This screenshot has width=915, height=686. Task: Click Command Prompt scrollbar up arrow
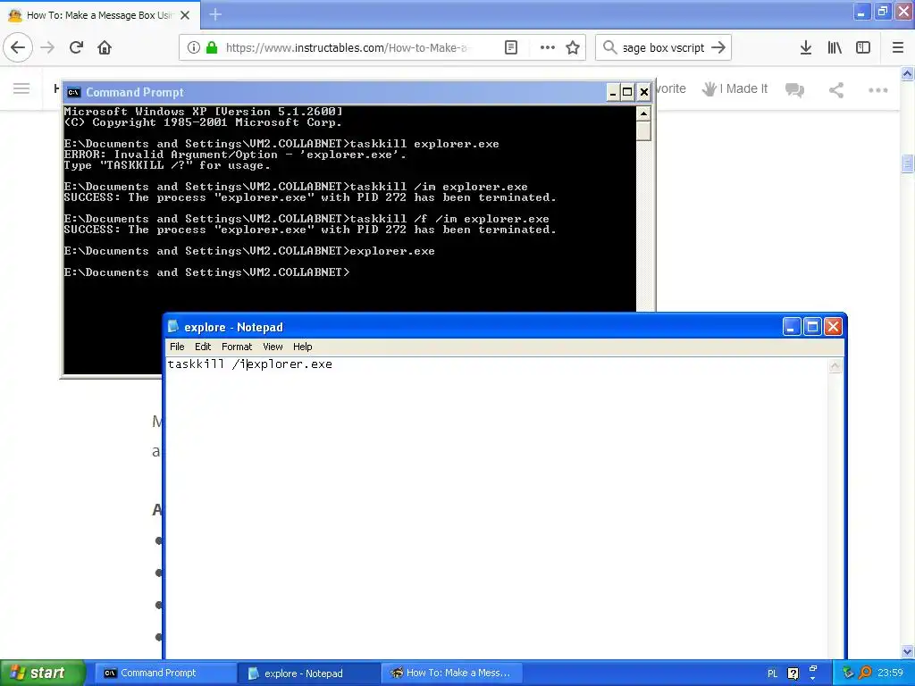(x=643, y=113)
